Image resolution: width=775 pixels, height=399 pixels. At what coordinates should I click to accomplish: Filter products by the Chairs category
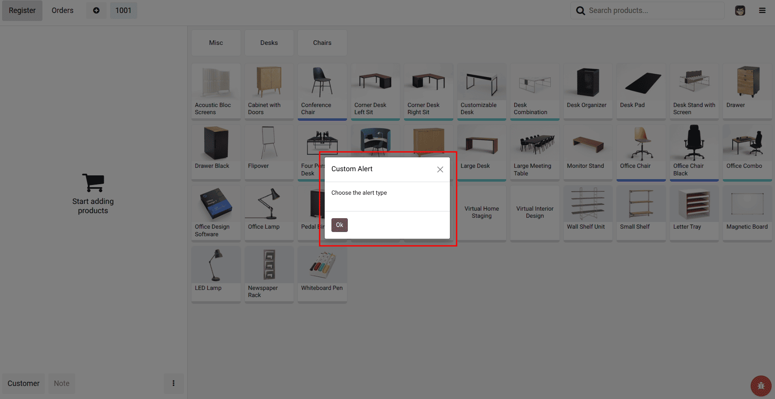point(322,42)
